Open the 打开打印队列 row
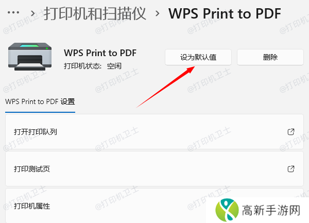The width and height of the screenshot is (309, 223). 154,132
